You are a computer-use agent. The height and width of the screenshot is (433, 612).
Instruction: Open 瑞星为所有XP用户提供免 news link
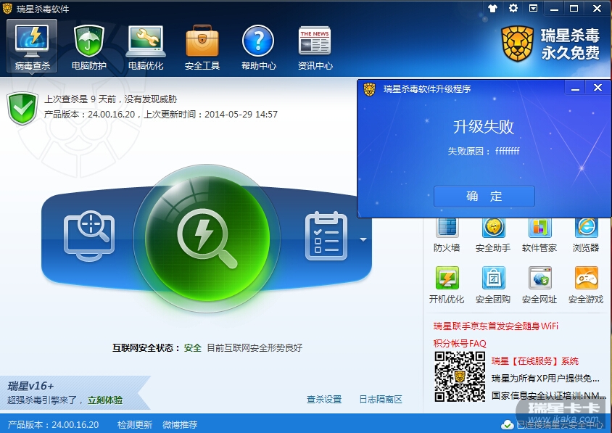click(x=545, y=379)
